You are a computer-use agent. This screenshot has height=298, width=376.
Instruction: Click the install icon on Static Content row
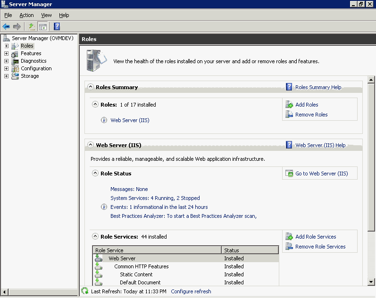pos(99,274)
